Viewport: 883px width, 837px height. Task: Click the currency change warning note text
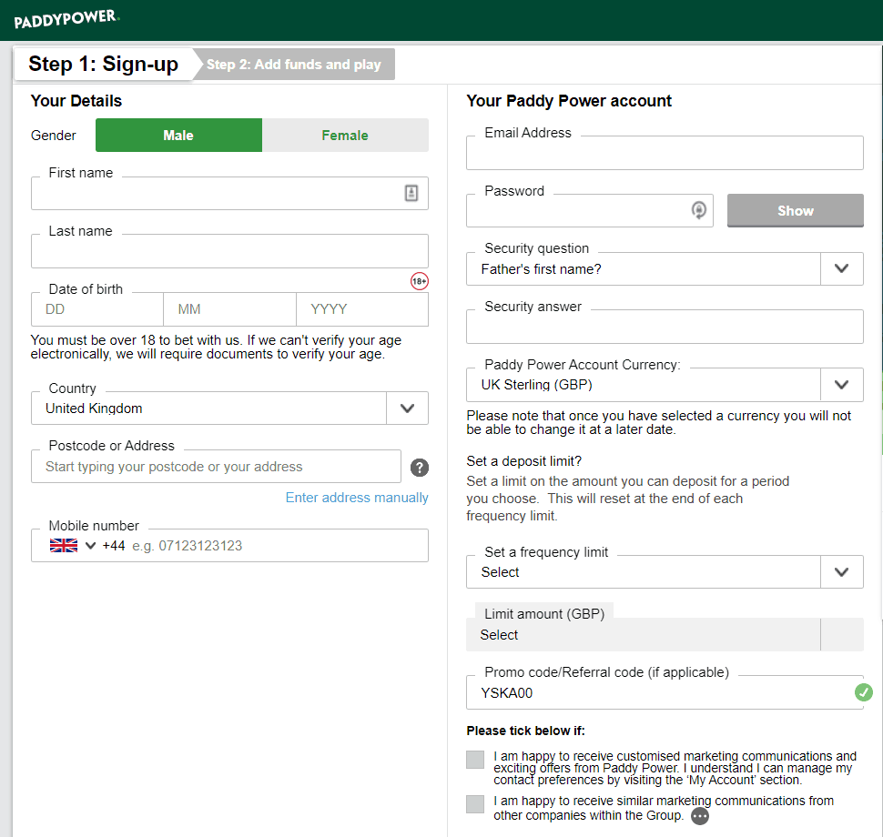[x=659, y=422]
